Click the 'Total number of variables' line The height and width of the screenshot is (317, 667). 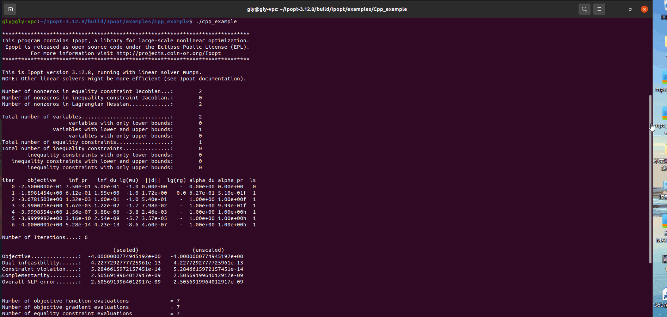pos(102,117)
